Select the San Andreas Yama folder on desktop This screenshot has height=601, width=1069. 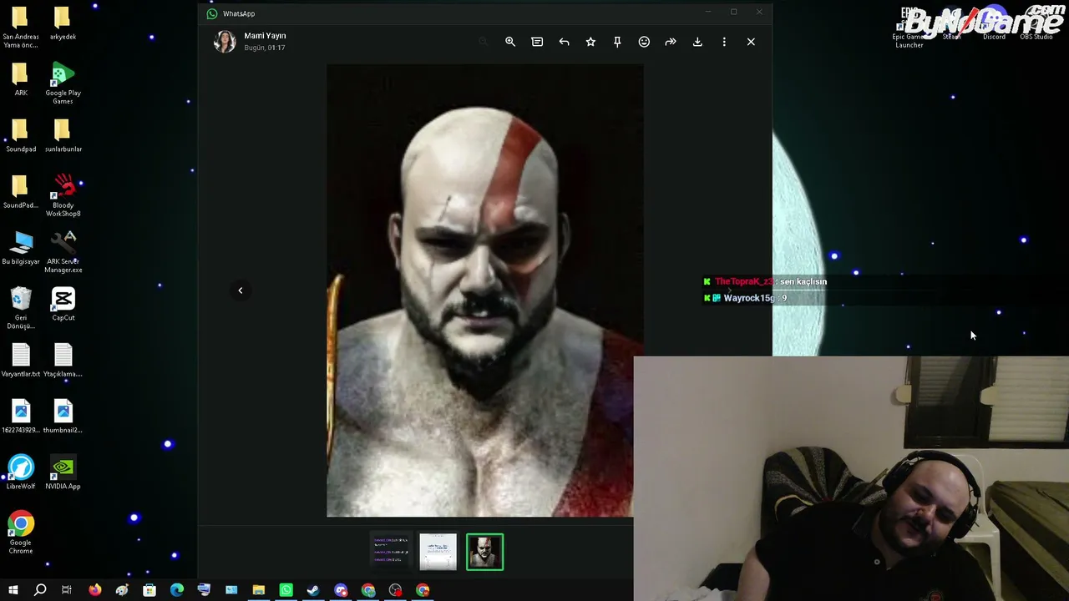tap(20, 28)
